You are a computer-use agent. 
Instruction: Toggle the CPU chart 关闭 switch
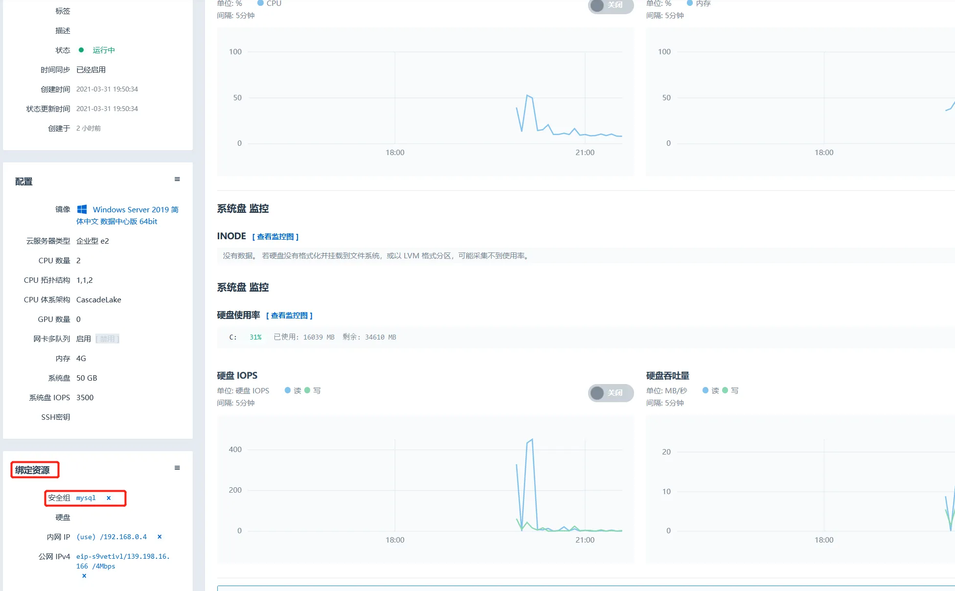pyautogui.click(x=610, y=5)
